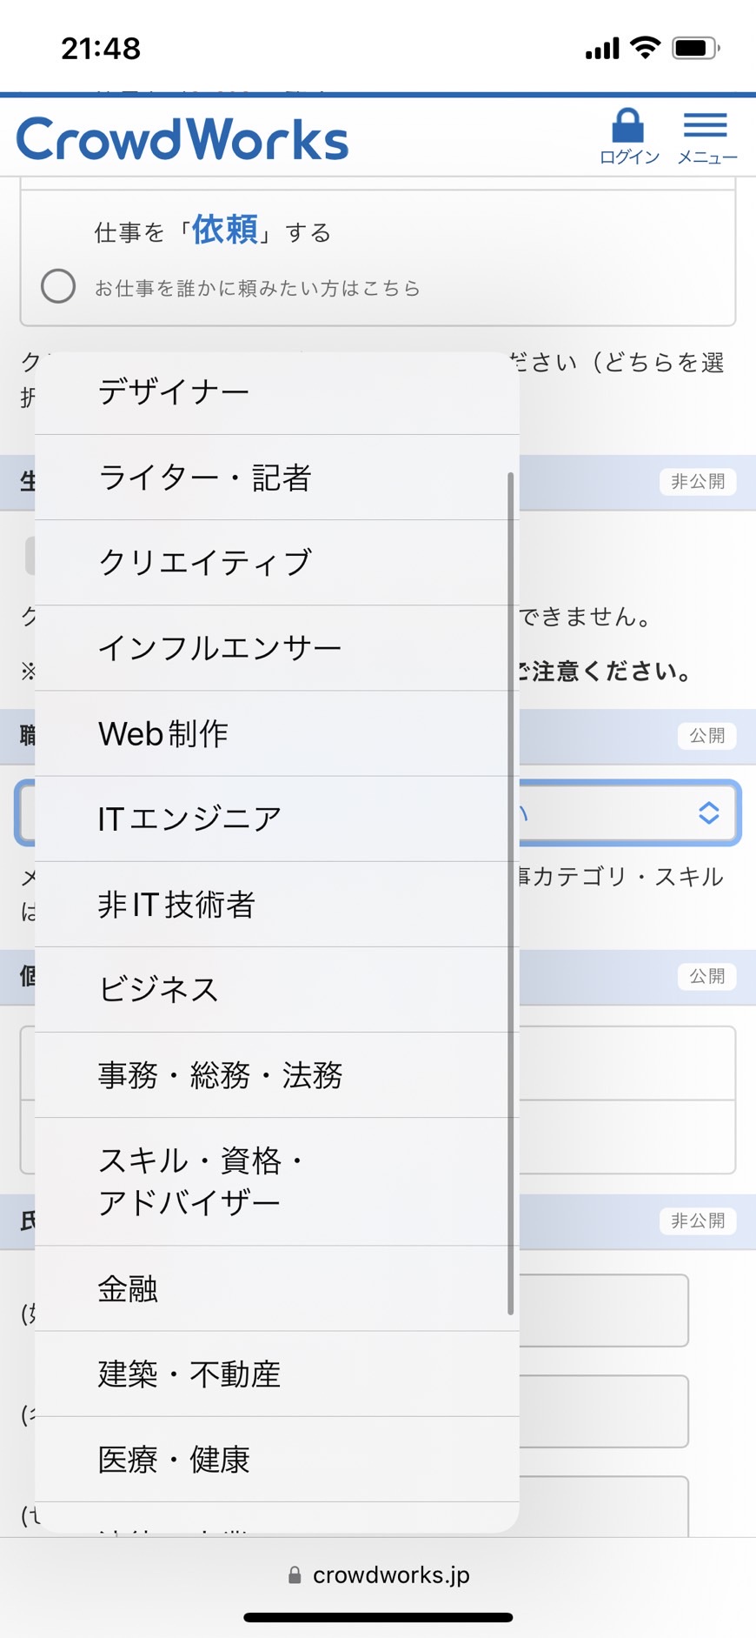The image size is (756, 1638).
Task: Select ビジネス option
Action: pos(277,990)
